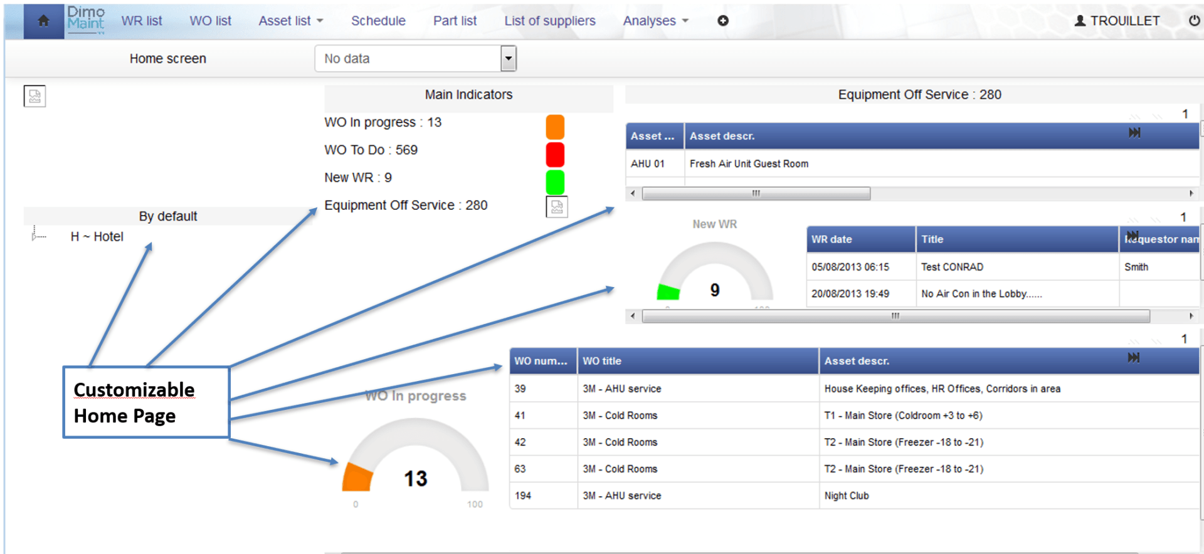The image size is (1204, 554).
Task: Open the Analyses dropdown menu
Action: 656,21
